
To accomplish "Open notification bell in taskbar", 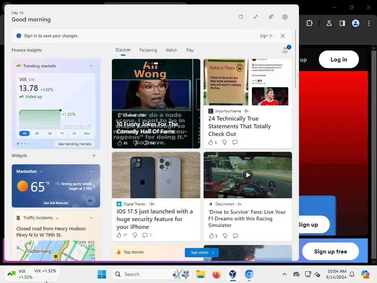I will 352,274.
